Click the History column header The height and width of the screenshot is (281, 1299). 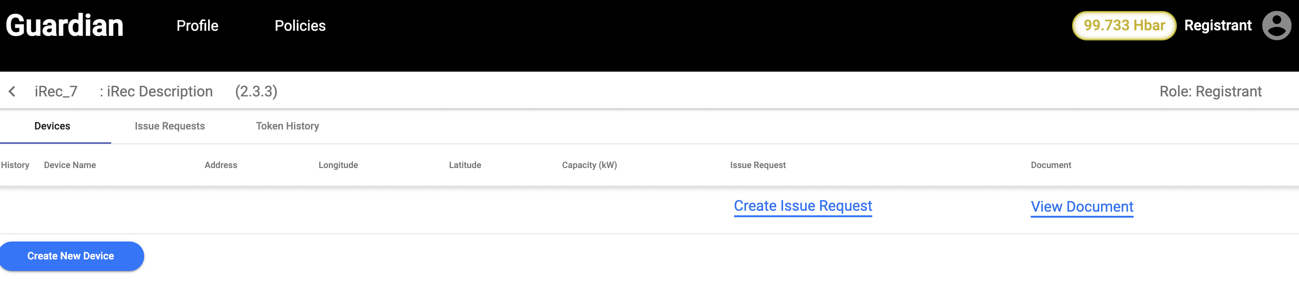pos(15,165)
